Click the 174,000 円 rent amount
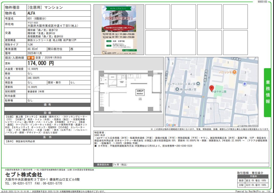The width and height of the screenshot is (274, 193). (41, 63)
